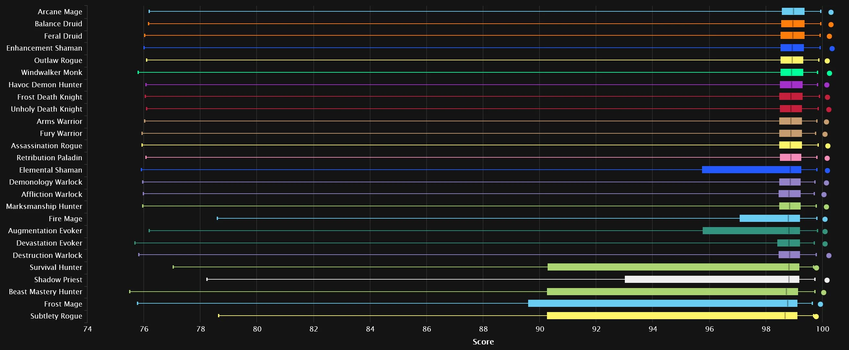849x350 pixels.
Task: Click the Feral Druid label
Action: click(63, 36)
